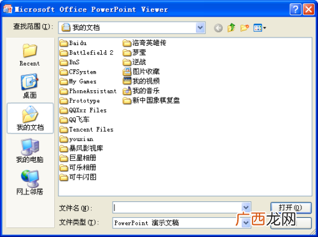The image size is (318, 237).
Task: Select the QQXxz Files folder
Action: pyautogui.click(x=83, y=110)
